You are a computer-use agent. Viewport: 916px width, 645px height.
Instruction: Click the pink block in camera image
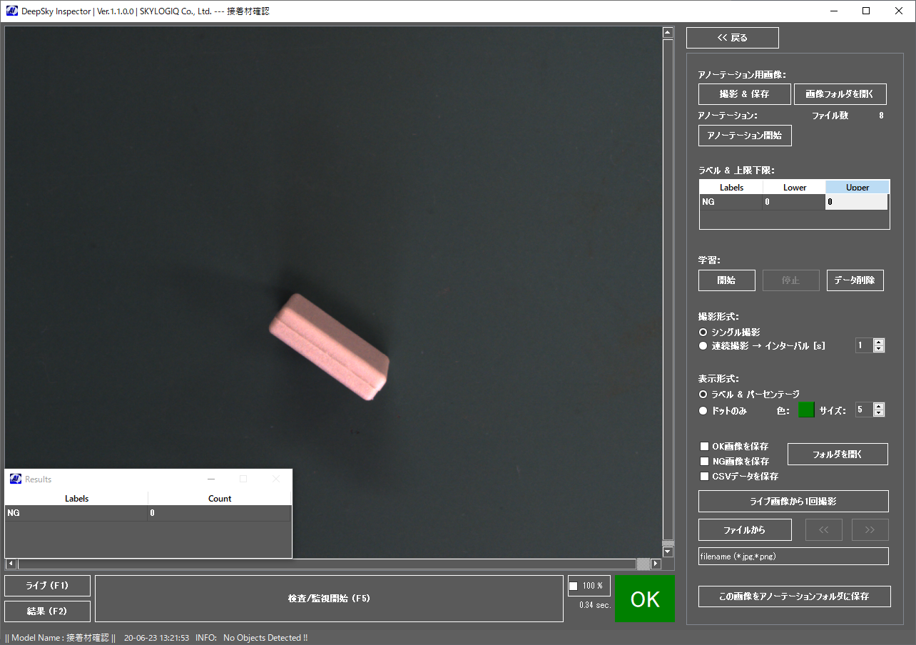pyautogui.click(x=329, y=348)
